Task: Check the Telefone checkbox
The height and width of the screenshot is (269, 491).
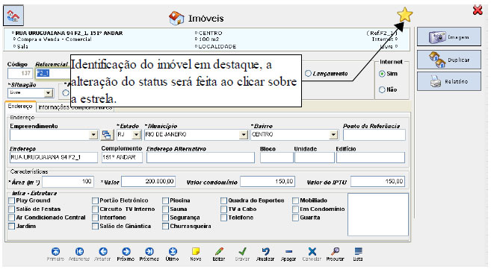Action: (223, 218)
